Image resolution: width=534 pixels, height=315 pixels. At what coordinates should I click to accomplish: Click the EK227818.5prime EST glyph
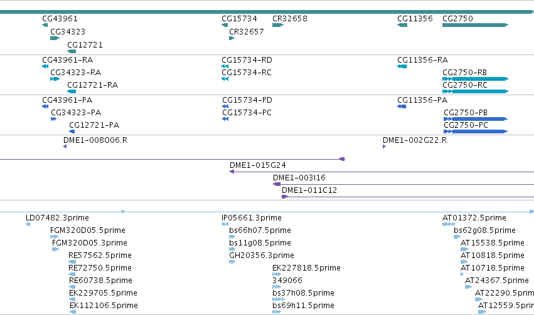(277, 274)
